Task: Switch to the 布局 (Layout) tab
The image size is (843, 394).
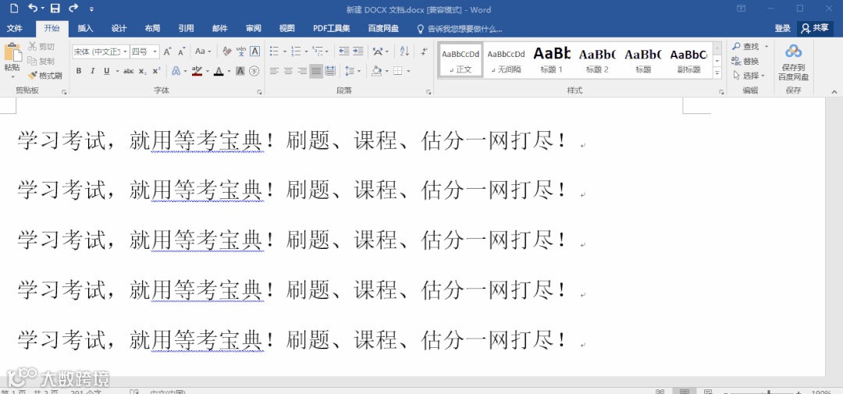Action: click(152, 29)
